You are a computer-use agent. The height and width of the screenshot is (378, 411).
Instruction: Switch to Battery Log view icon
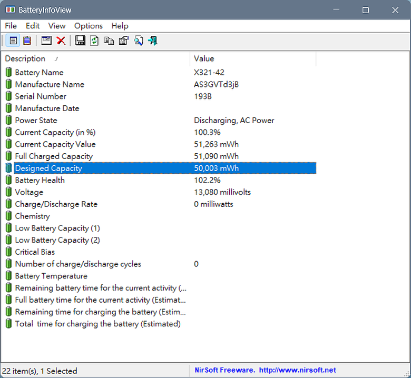point(27,41)
